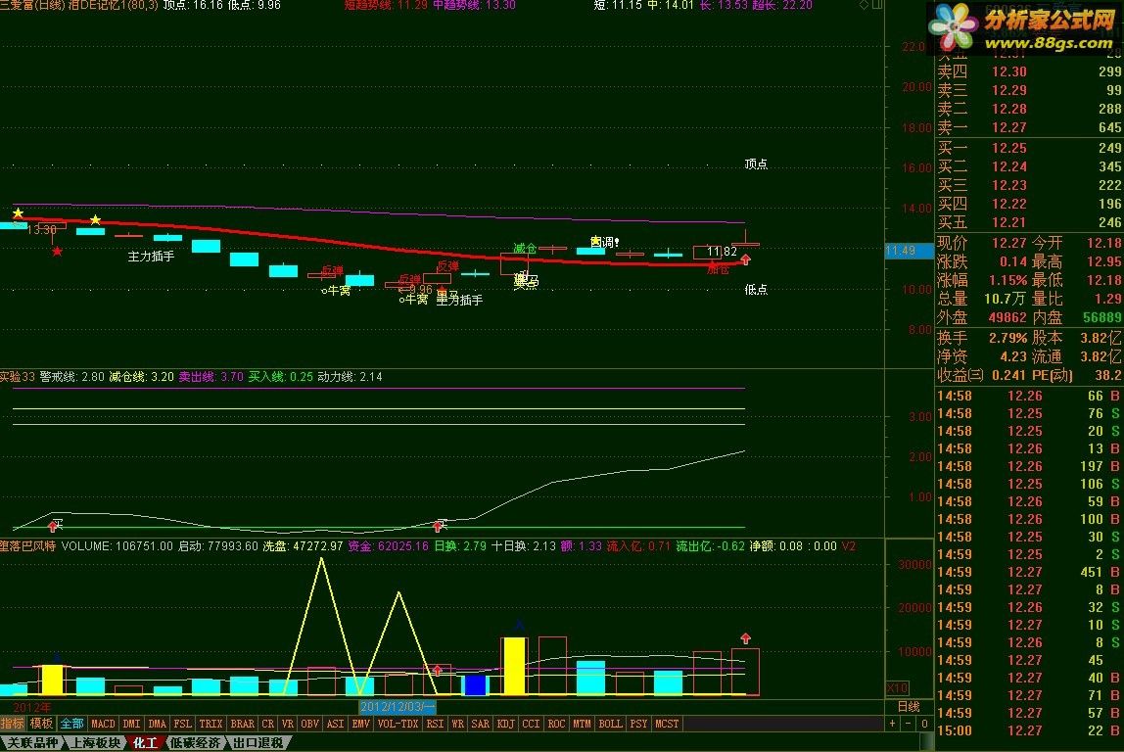The image size is (1124, 752).
Task: Open the 化工 sector tab
Action: pos(146,743)
